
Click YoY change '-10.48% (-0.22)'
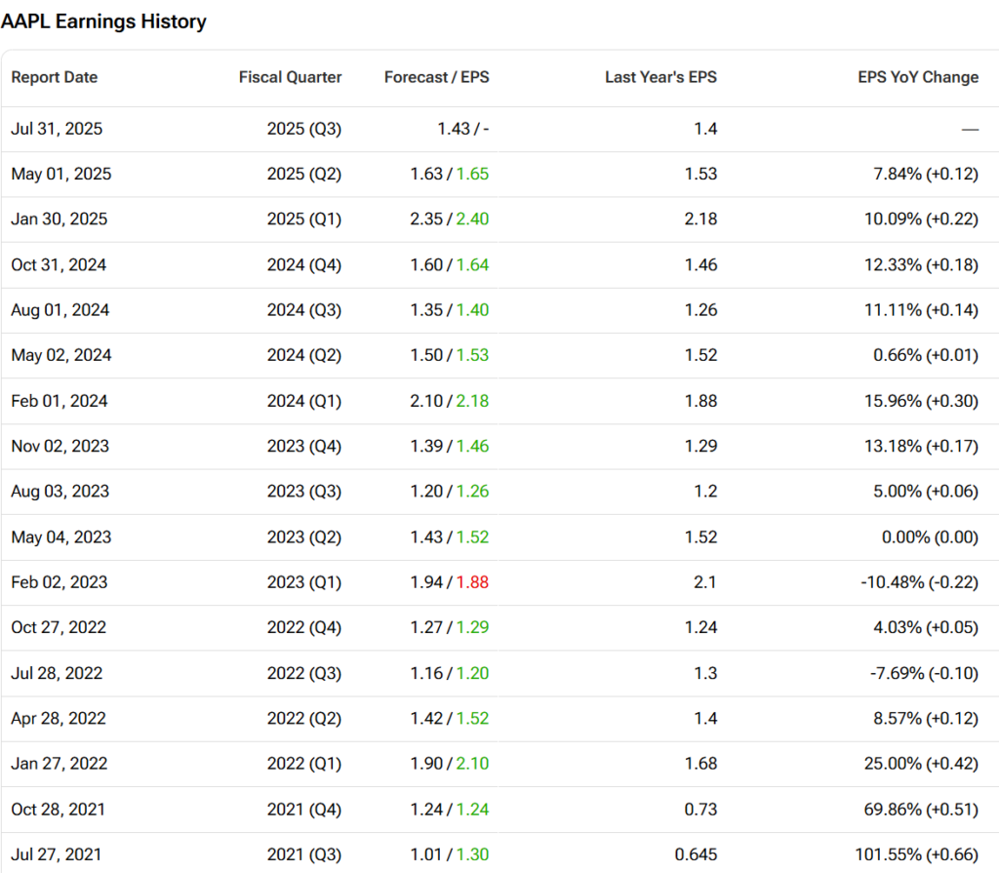click(x=919, y=582)
